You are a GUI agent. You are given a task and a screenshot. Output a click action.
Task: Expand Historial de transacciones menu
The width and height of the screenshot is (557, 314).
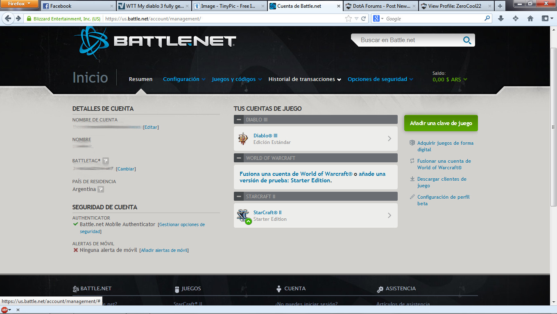(305, 79)
